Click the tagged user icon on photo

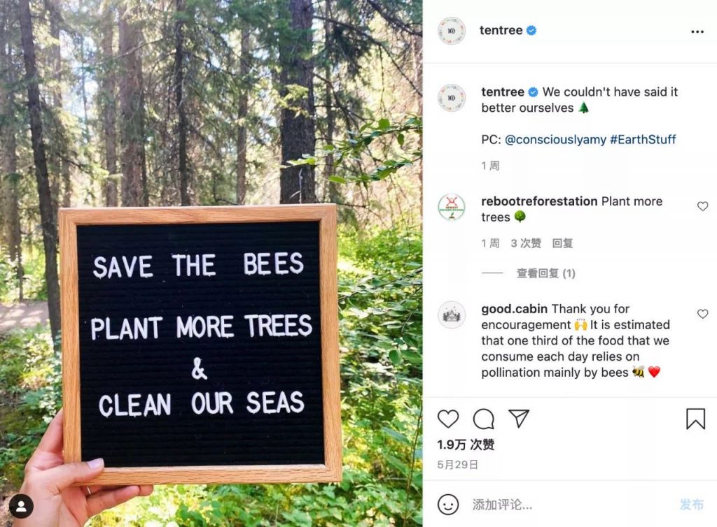coord(22,506)
